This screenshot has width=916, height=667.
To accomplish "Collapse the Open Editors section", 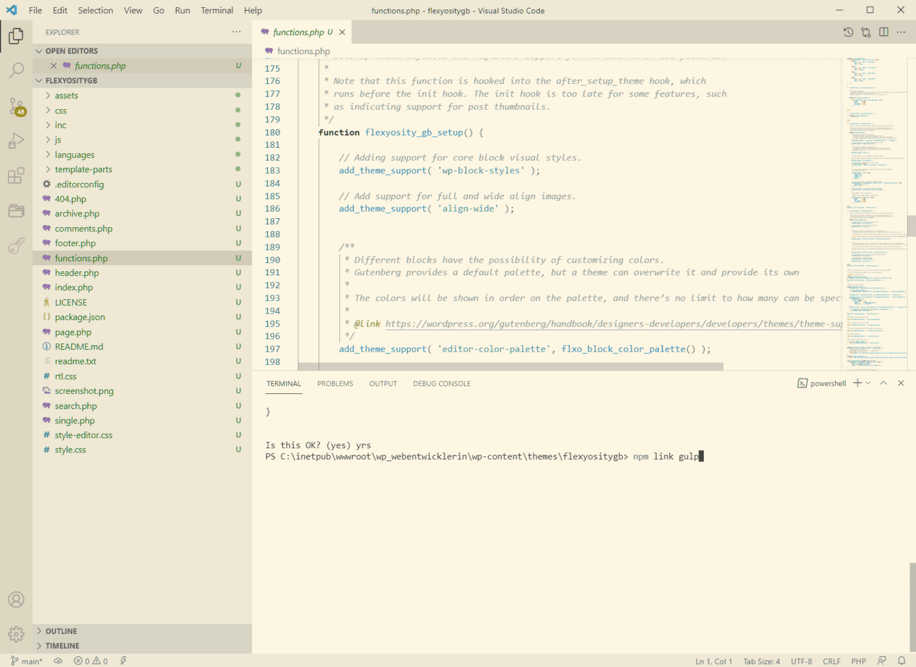I will point(142,51).
